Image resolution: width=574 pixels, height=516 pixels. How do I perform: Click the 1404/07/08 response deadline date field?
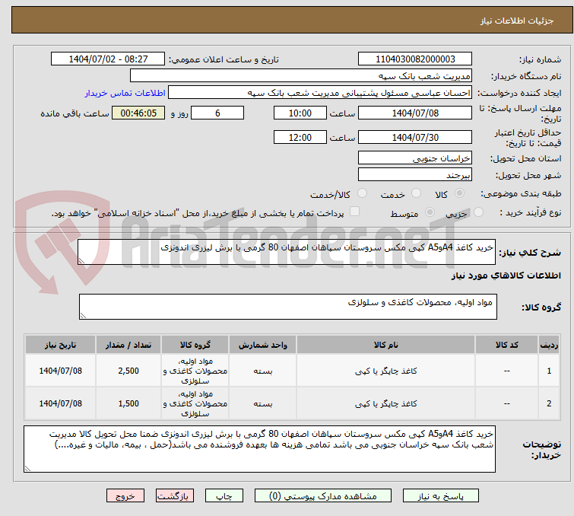pos(415,113)
